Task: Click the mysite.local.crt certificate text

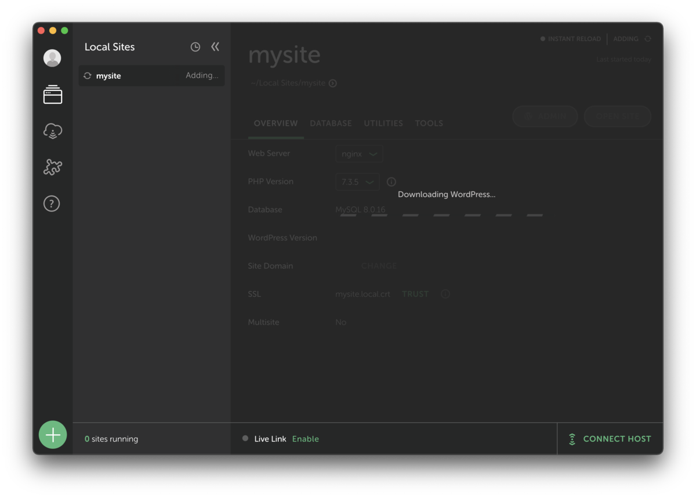Action: click(x=362, y=294)
